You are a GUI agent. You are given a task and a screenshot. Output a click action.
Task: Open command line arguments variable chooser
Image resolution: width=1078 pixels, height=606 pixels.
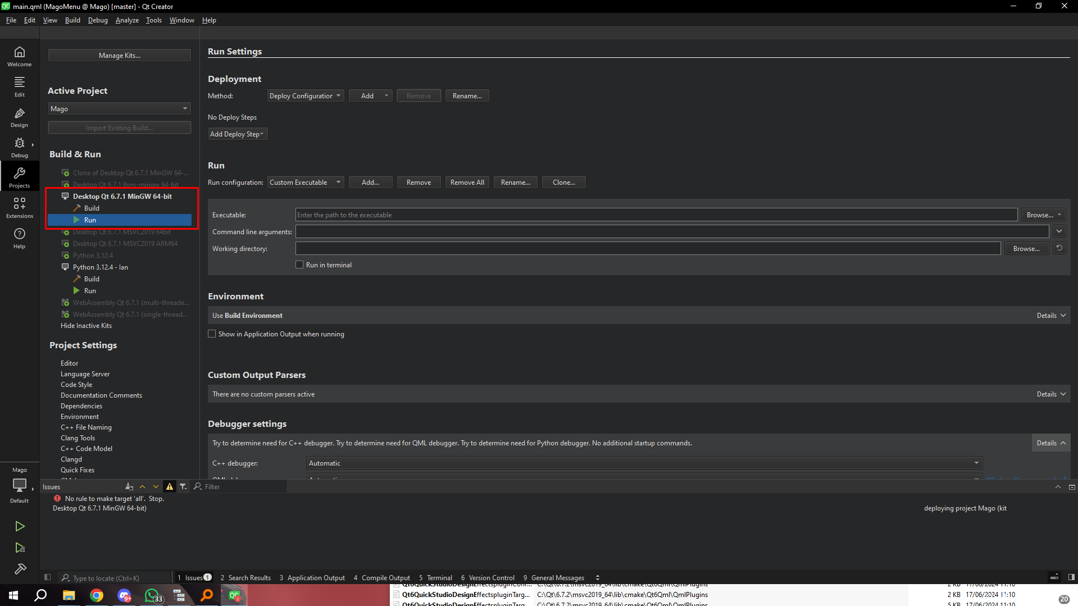pyautogui.click(x=1059, y=231)
